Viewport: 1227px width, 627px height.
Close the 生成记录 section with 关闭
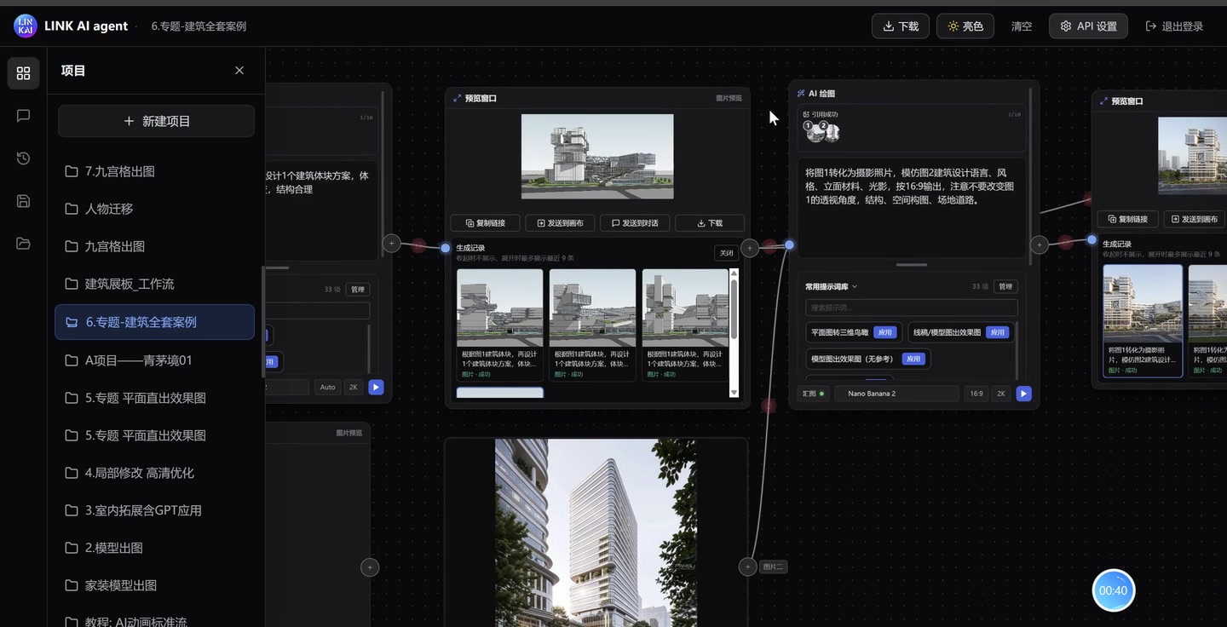[x=726, y=253]
